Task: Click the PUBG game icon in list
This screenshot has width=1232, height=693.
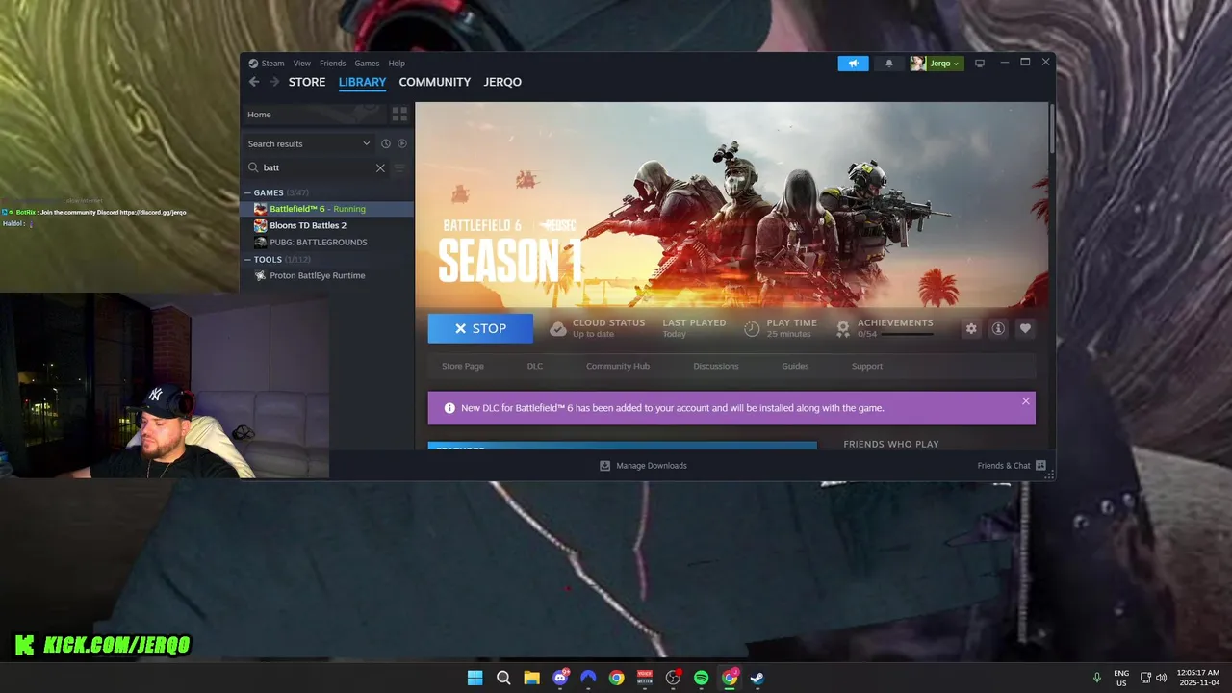Action: (260, 242)
